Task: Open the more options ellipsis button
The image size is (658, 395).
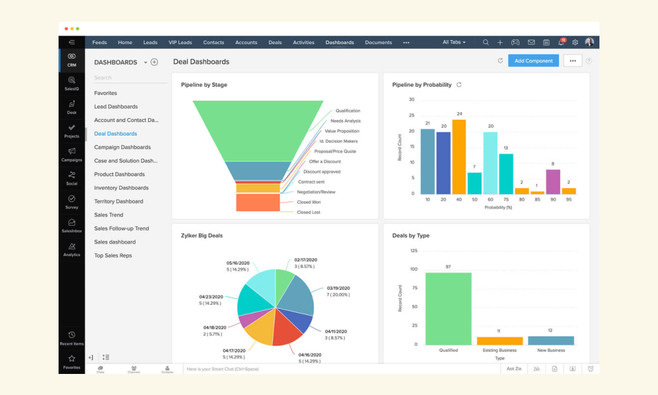Action: point(573,61)
